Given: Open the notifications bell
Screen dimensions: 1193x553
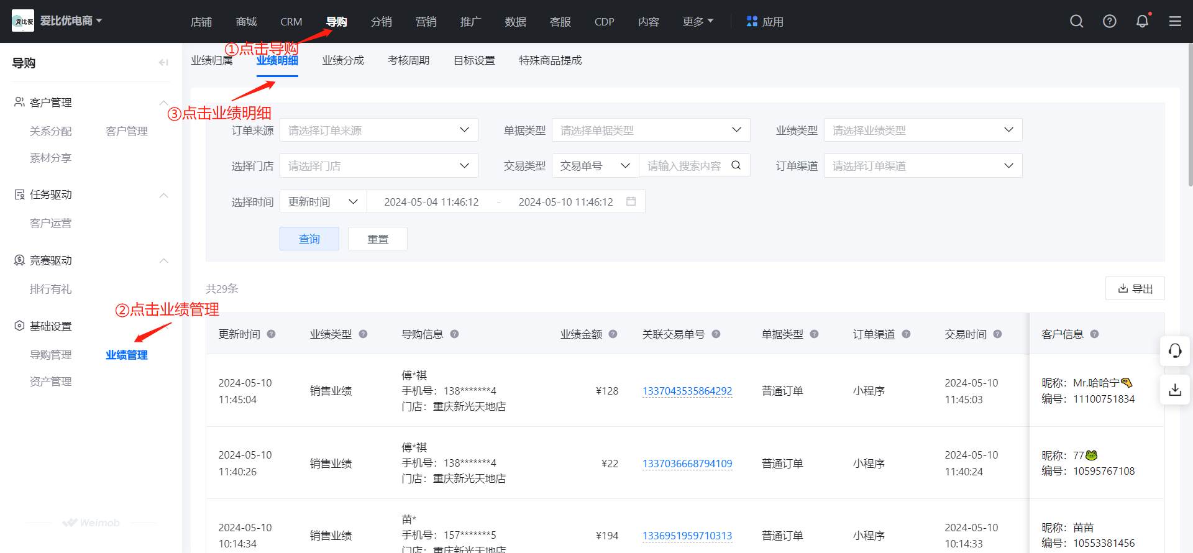Looking at the screenshot, I should tap(1143, 22).
